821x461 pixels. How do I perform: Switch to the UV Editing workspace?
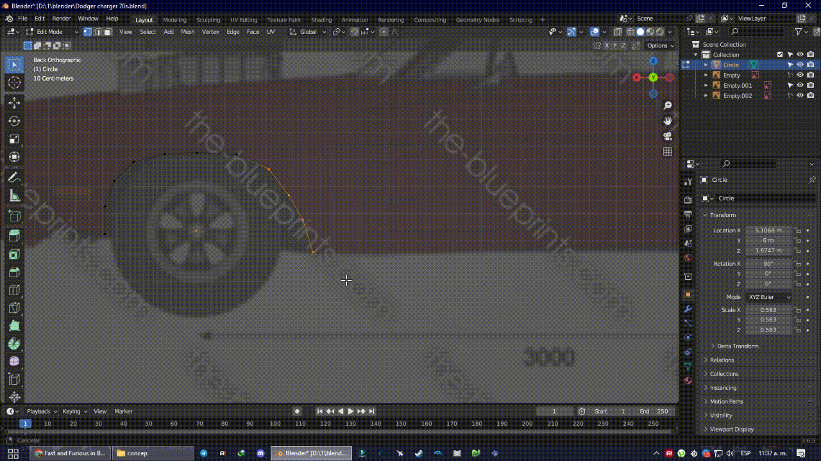tap(244, 20)
